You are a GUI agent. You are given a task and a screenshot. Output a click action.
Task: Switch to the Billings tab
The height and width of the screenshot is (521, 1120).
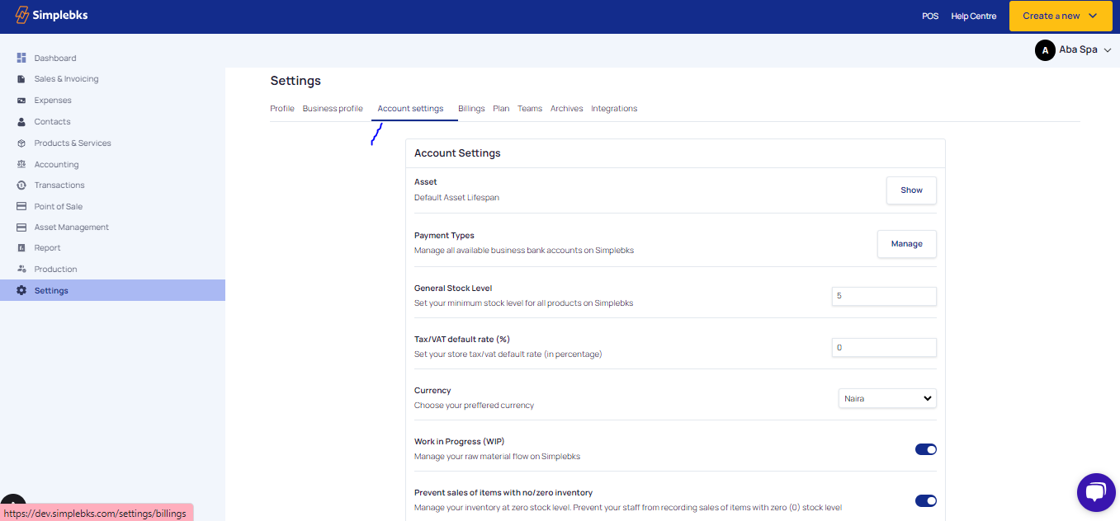[x=471, y=109]
